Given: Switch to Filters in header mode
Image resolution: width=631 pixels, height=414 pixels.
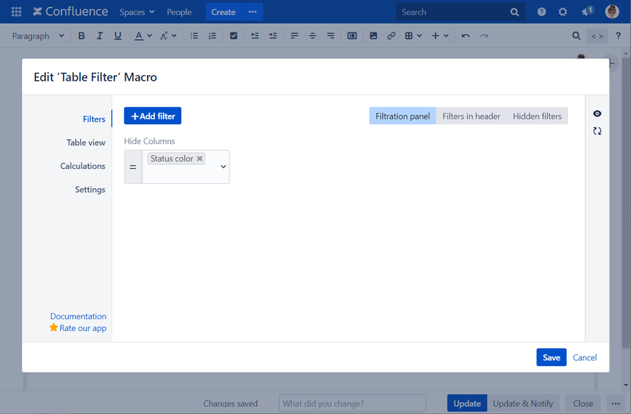Looking at the screenshot, I should point(471,115).
